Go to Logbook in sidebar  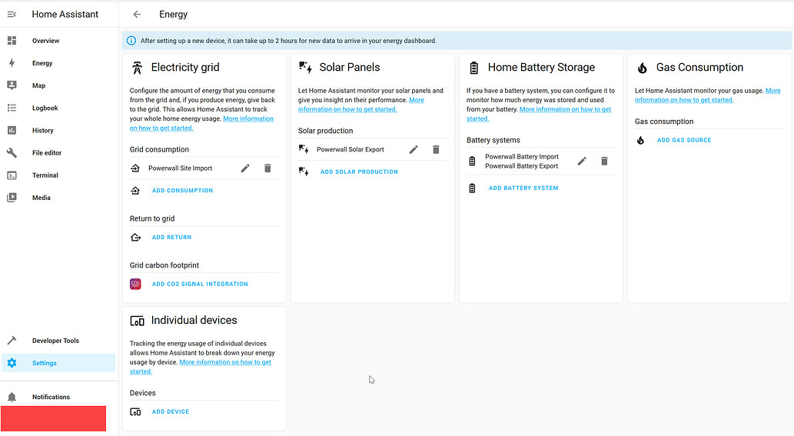(x=45, y=108)
